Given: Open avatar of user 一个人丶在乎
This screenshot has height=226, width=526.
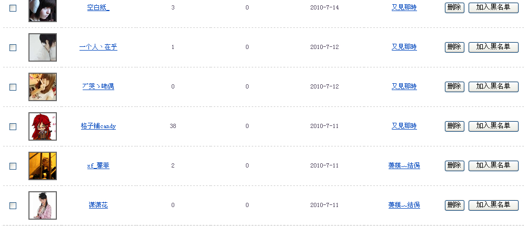Looking at the screenshot, I should coord(43,47).
